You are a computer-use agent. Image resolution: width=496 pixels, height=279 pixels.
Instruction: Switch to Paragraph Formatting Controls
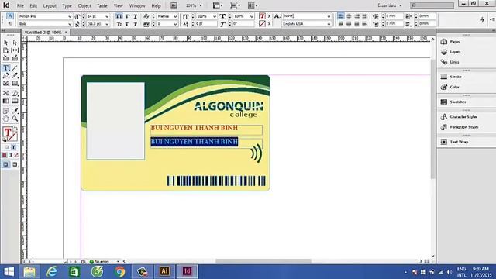tap(10, 24)
